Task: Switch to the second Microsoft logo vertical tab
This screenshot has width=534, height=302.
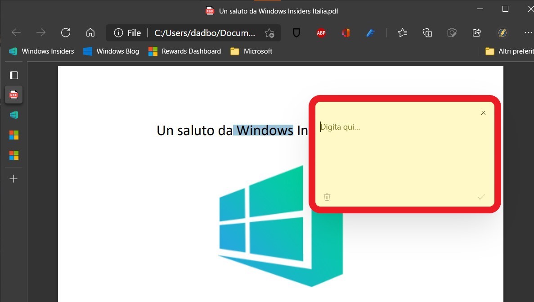Action: click(13, 155)
